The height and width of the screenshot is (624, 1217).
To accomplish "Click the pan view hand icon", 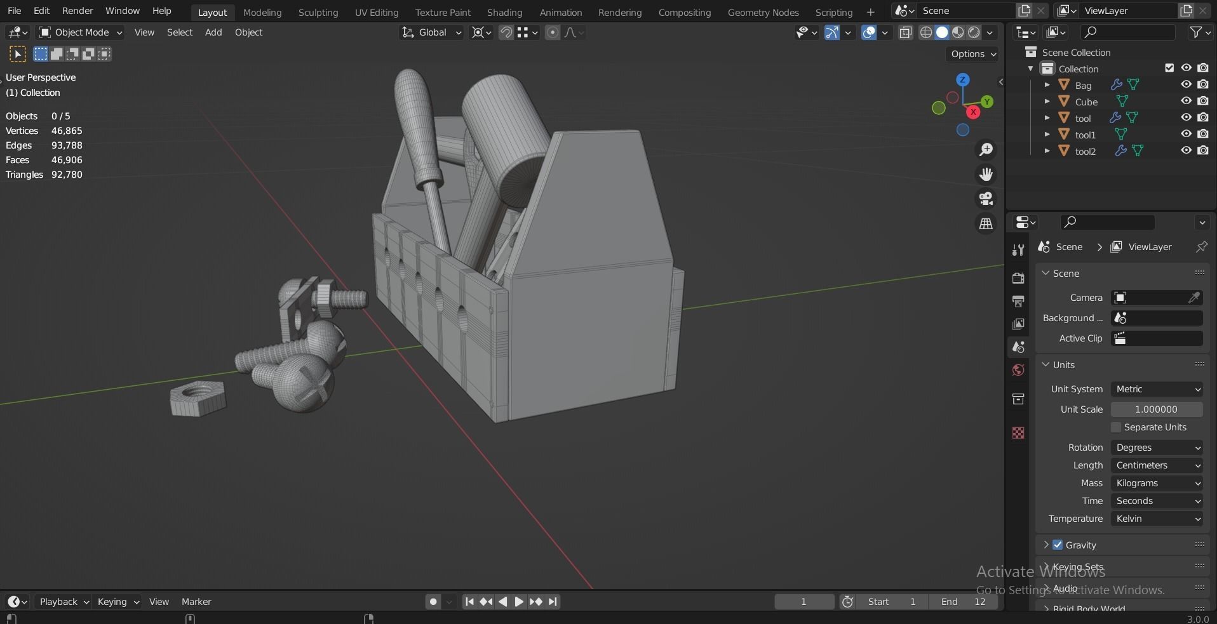I will point(986,175).
